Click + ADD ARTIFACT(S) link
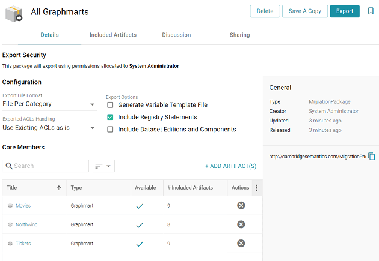The width and height of the screenshot is (379, 261). coord(230,166)
